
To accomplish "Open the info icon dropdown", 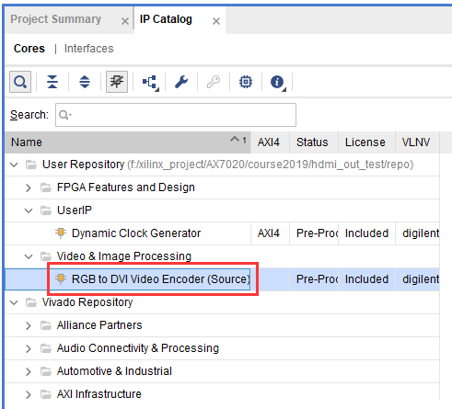I will coord(278,82).
